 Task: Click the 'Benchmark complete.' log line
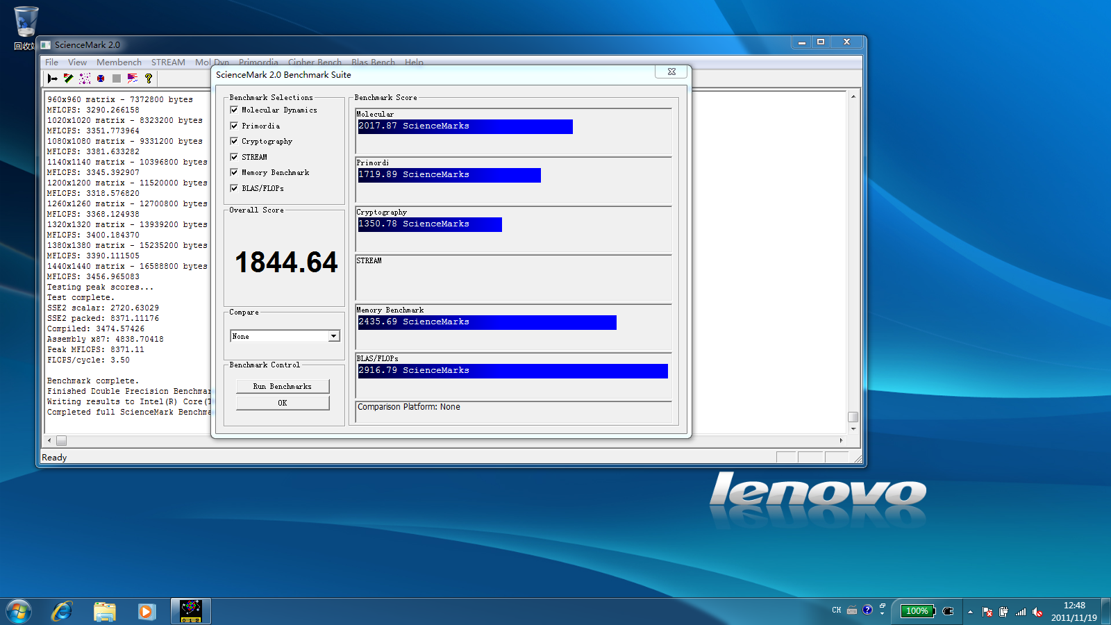[93, 381]
